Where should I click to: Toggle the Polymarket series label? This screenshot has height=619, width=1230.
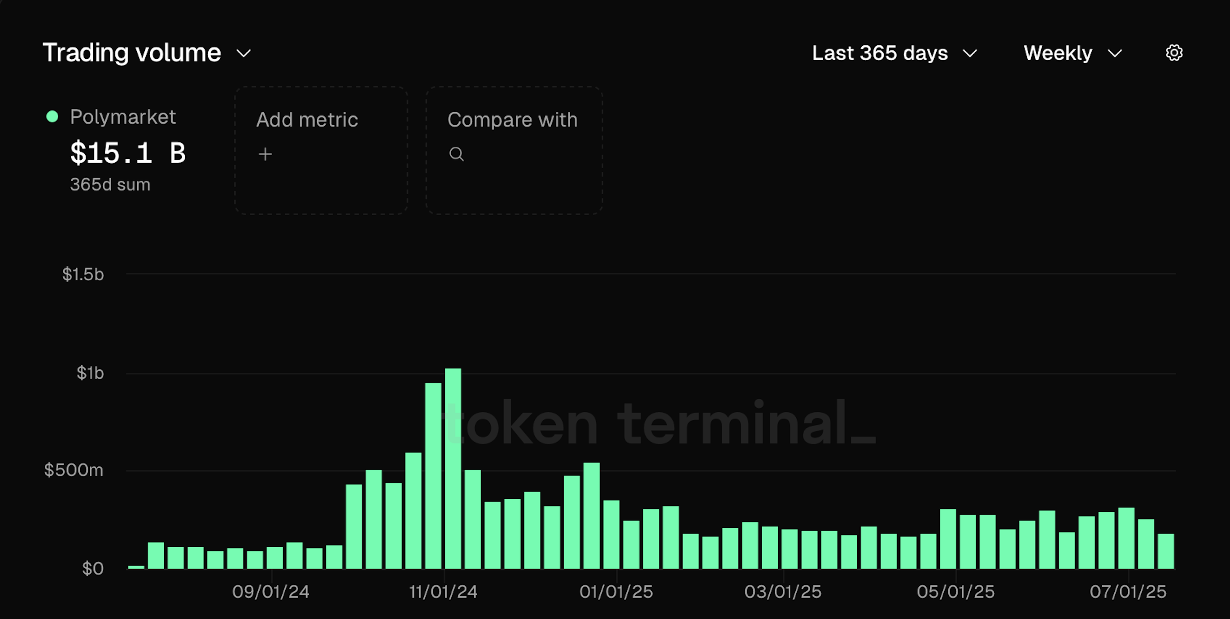(123, 117)
